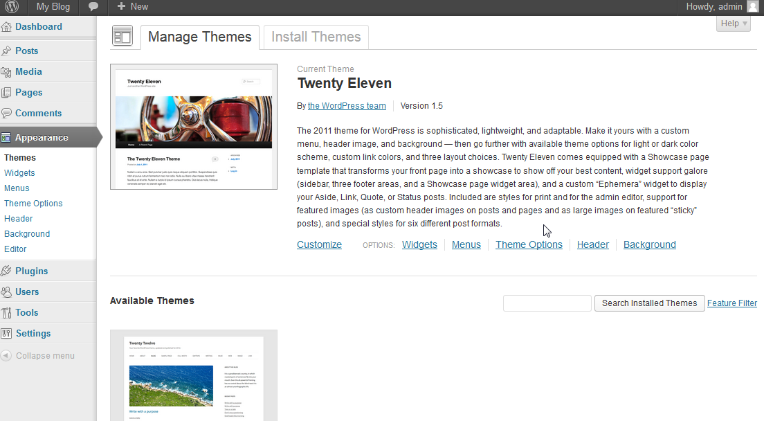The image size is (764, 421).
Task: Click the Posts pushpin icon
Action: pos(7,51)
